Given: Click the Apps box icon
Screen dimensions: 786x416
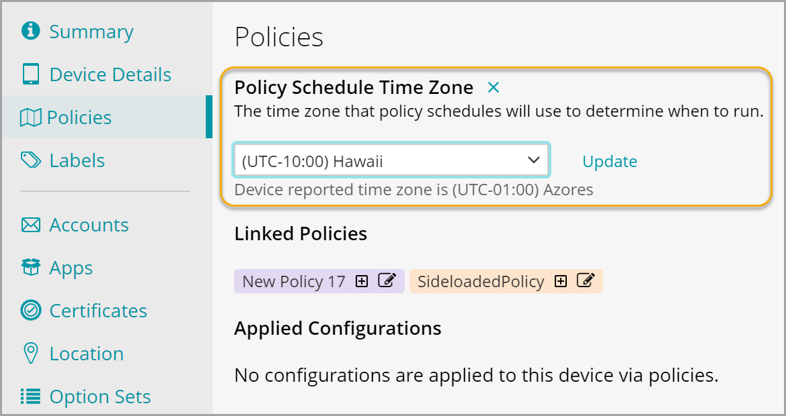Looking at the screenshot, I should (x=31, y=268).
